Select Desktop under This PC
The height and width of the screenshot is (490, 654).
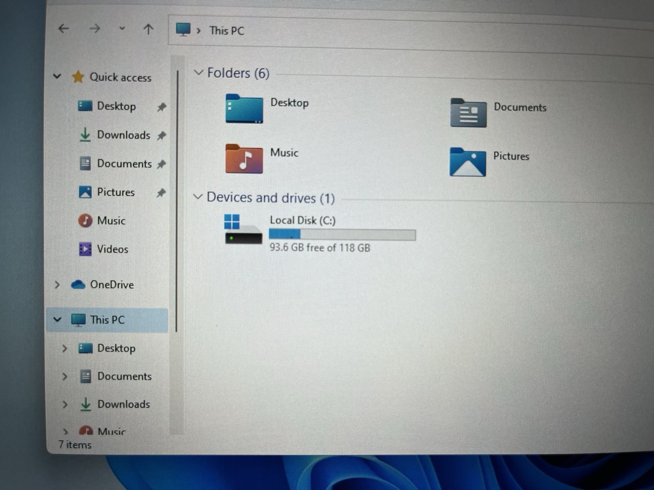116,348
